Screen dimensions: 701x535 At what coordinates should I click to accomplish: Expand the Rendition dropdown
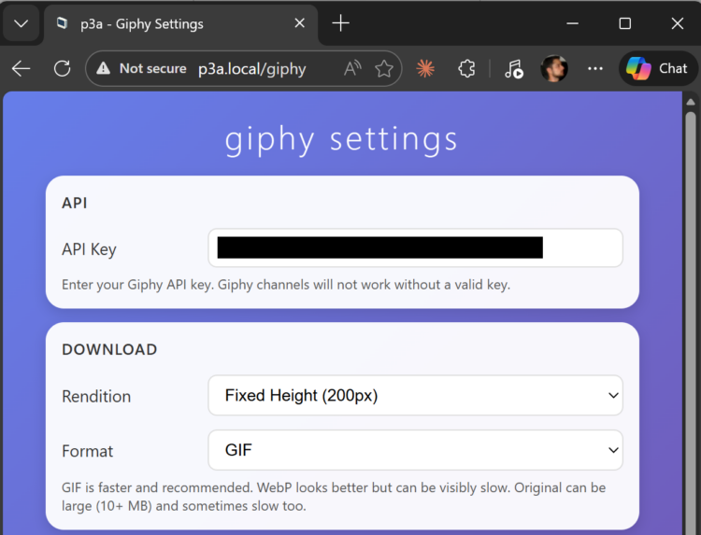415,396
